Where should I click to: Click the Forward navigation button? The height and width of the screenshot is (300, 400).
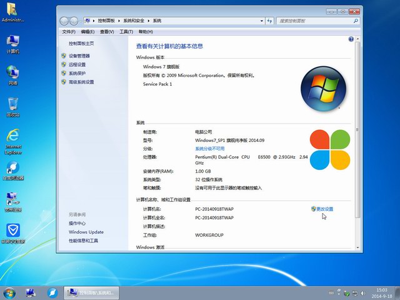(x=74, y=21)
